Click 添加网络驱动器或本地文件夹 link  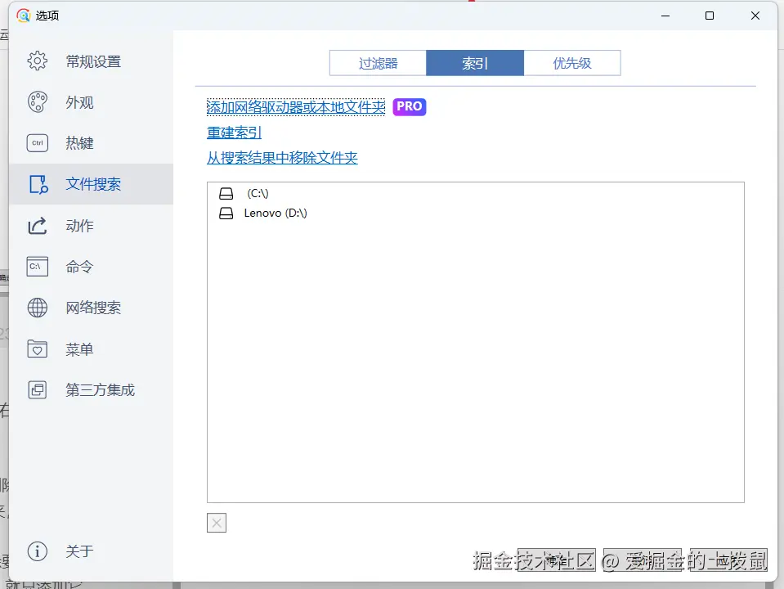(296, 107)
